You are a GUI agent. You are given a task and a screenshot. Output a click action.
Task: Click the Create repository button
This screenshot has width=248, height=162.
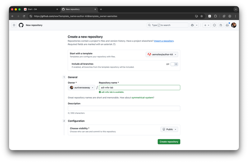(169, 142)
